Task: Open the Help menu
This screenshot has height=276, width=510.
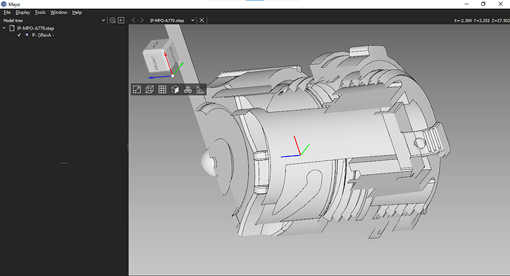Action: click(77, 13)
